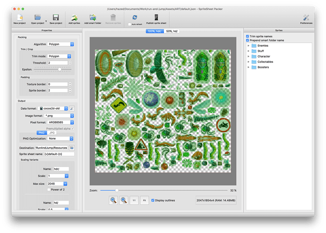Click the 2047x1854x4 RAM info label
326x233 pixels.
(216, 200)
